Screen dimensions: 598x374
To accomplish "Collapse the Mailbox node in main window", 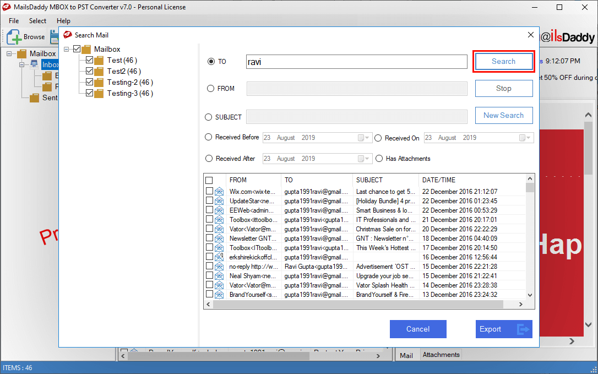I will pyautogui.click(x=9, y=54).
